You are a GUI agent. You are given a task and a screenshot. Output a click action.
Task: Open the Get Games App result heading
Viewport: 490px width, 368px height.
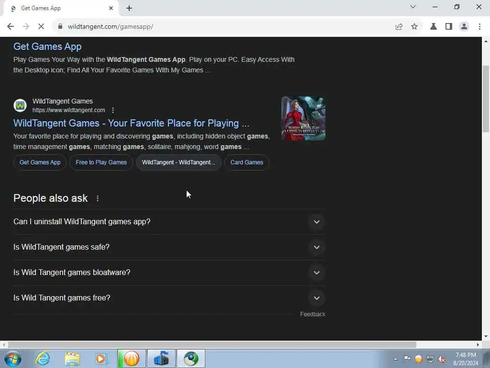[x=47, y=46]
